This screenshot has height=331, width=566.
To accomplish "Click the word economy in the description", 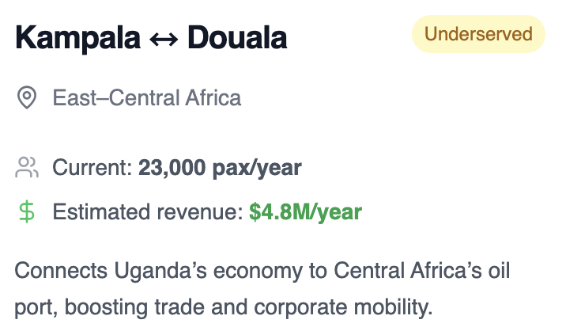I will (x=258, y=272).
